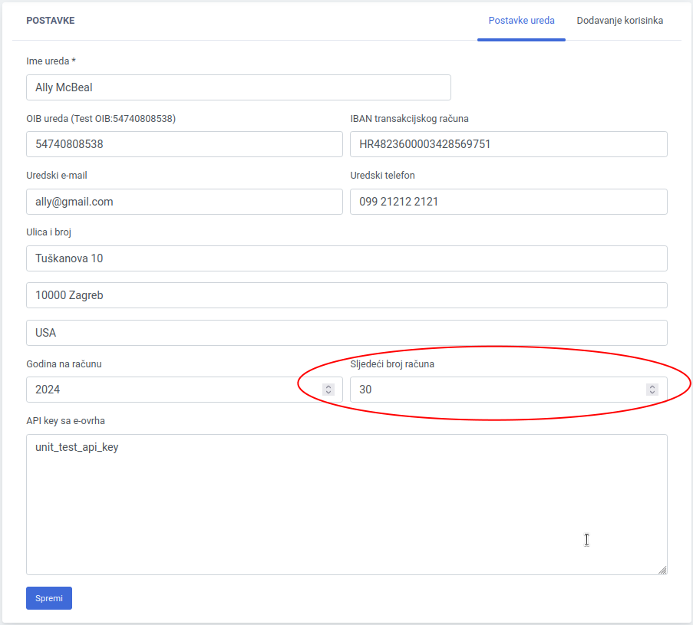Click the stepper arrows in Sljedeći broj računa
The height and width of the screenshot is (625, 693).
tap(652, 390)
